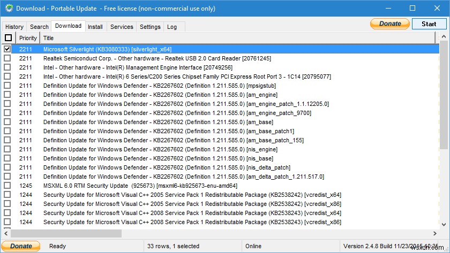Click the horizontal scrollbar right arrow
The height and width of the screenshot is (253, 450).
click(x=435, y=233)
